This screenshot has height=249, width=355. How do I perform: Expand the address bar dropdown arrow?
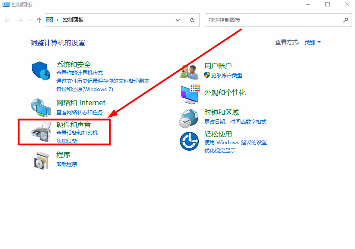[x=177, y=20]
